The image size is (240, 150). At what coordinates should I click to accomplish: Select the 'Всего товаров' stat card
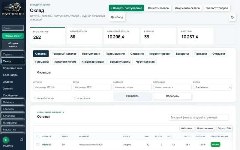pos(48,36)
